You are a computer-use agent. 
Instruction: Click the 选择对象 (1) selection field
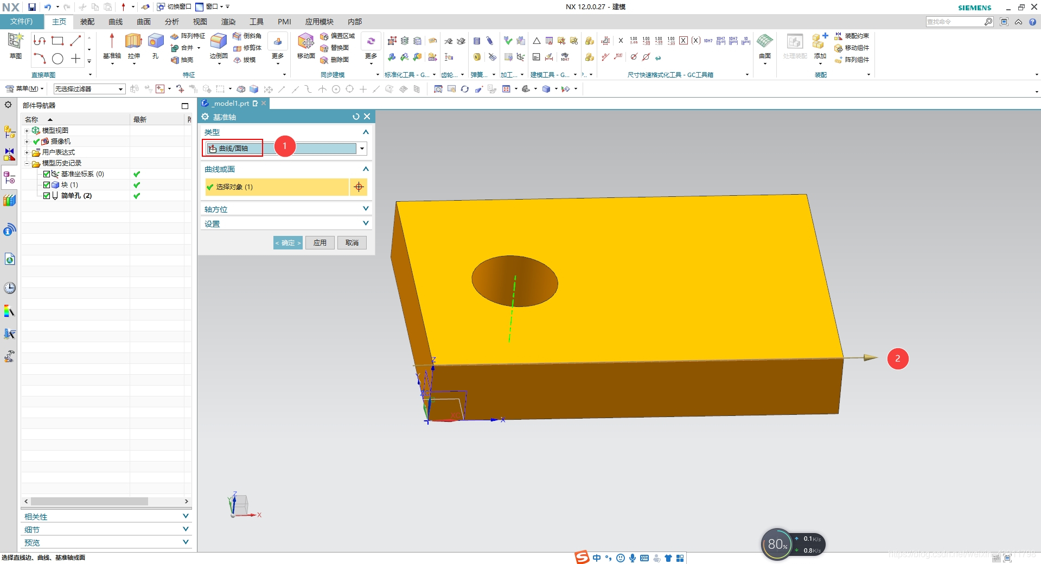pos(277,187)
